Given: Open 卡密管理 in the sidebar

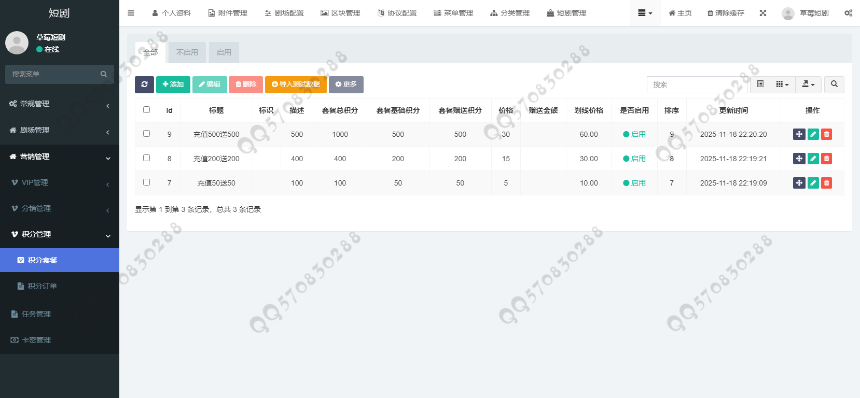Looking at the screenshot, I should click(60, 340).
